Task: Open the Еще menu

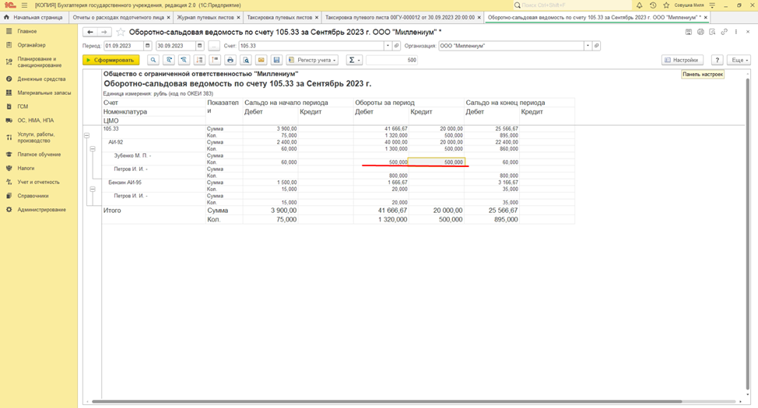Action: (739, 60)
